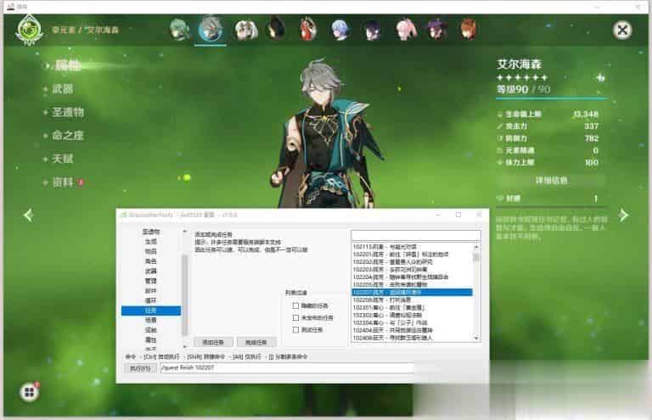The height and width of the screenshot is (420, 652).
Task: Select quest 102404 in the quest list
Action: pos(412,330)
